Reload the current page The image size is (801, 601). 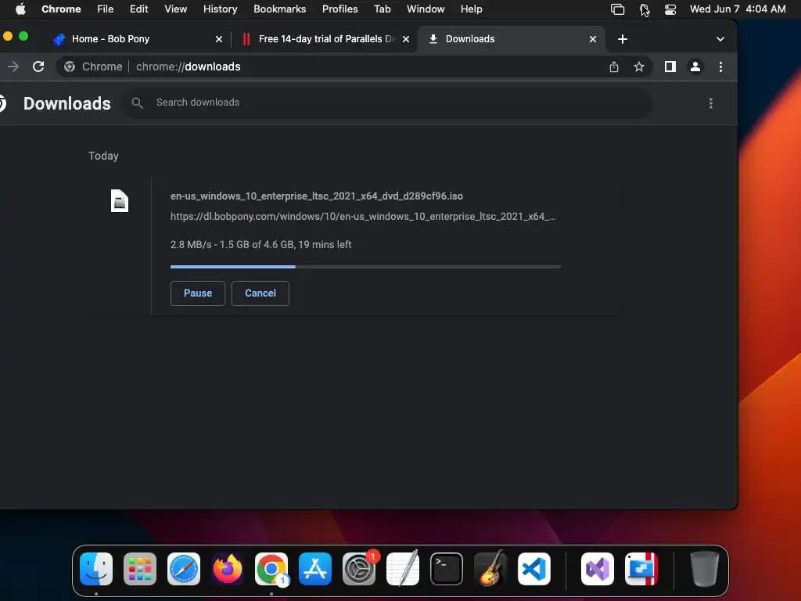pos(38,67)
